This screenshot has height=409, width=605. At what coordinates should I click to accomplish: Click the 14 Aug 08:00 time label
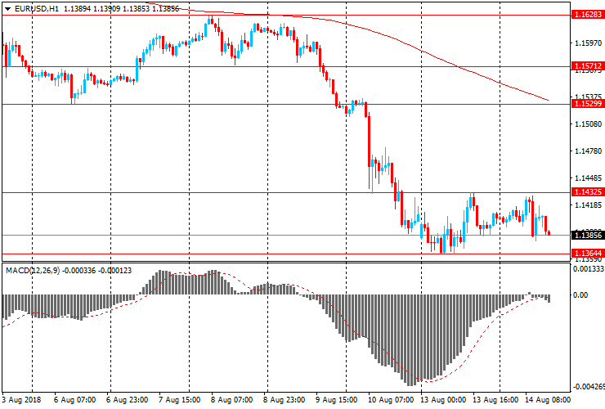pos(548,399)
